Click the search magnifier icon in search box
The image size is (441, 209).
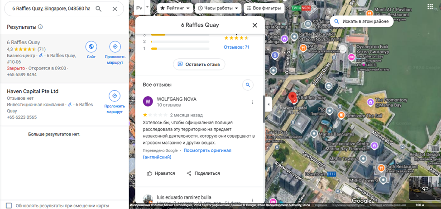pyautogui.click(x=98, y=9)
